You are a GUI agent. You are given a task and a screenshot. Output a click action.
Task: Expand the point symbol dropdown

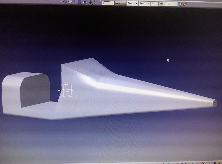(x=154, y=3)
